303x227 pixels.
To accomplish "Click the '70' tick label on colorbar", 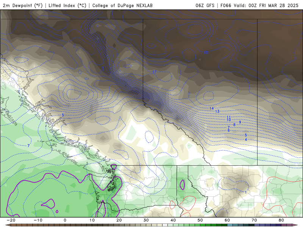I will [254, 220].
